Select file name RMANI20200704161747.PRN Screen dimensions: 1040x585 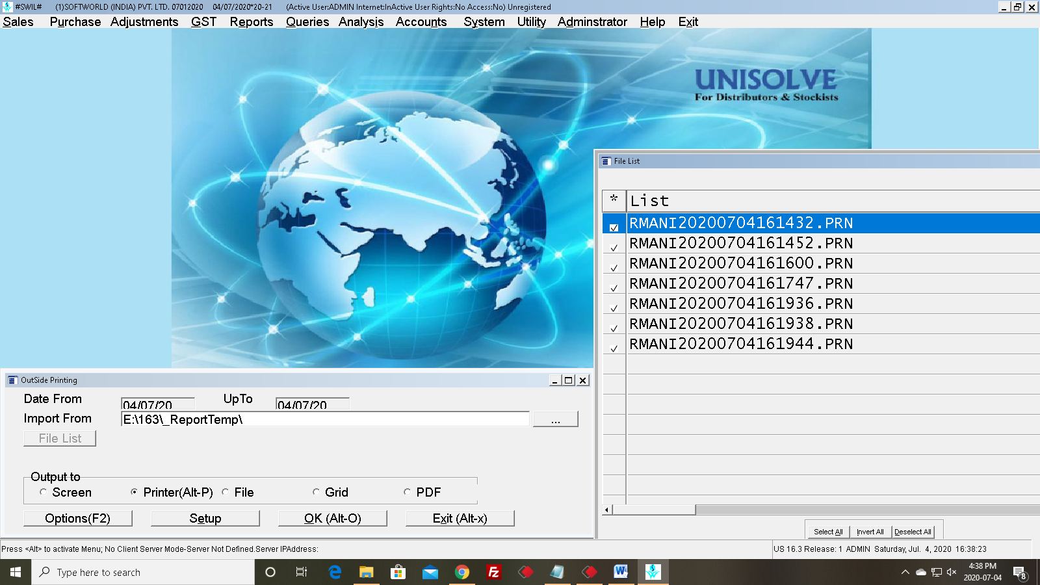click(x=741, y=283)
